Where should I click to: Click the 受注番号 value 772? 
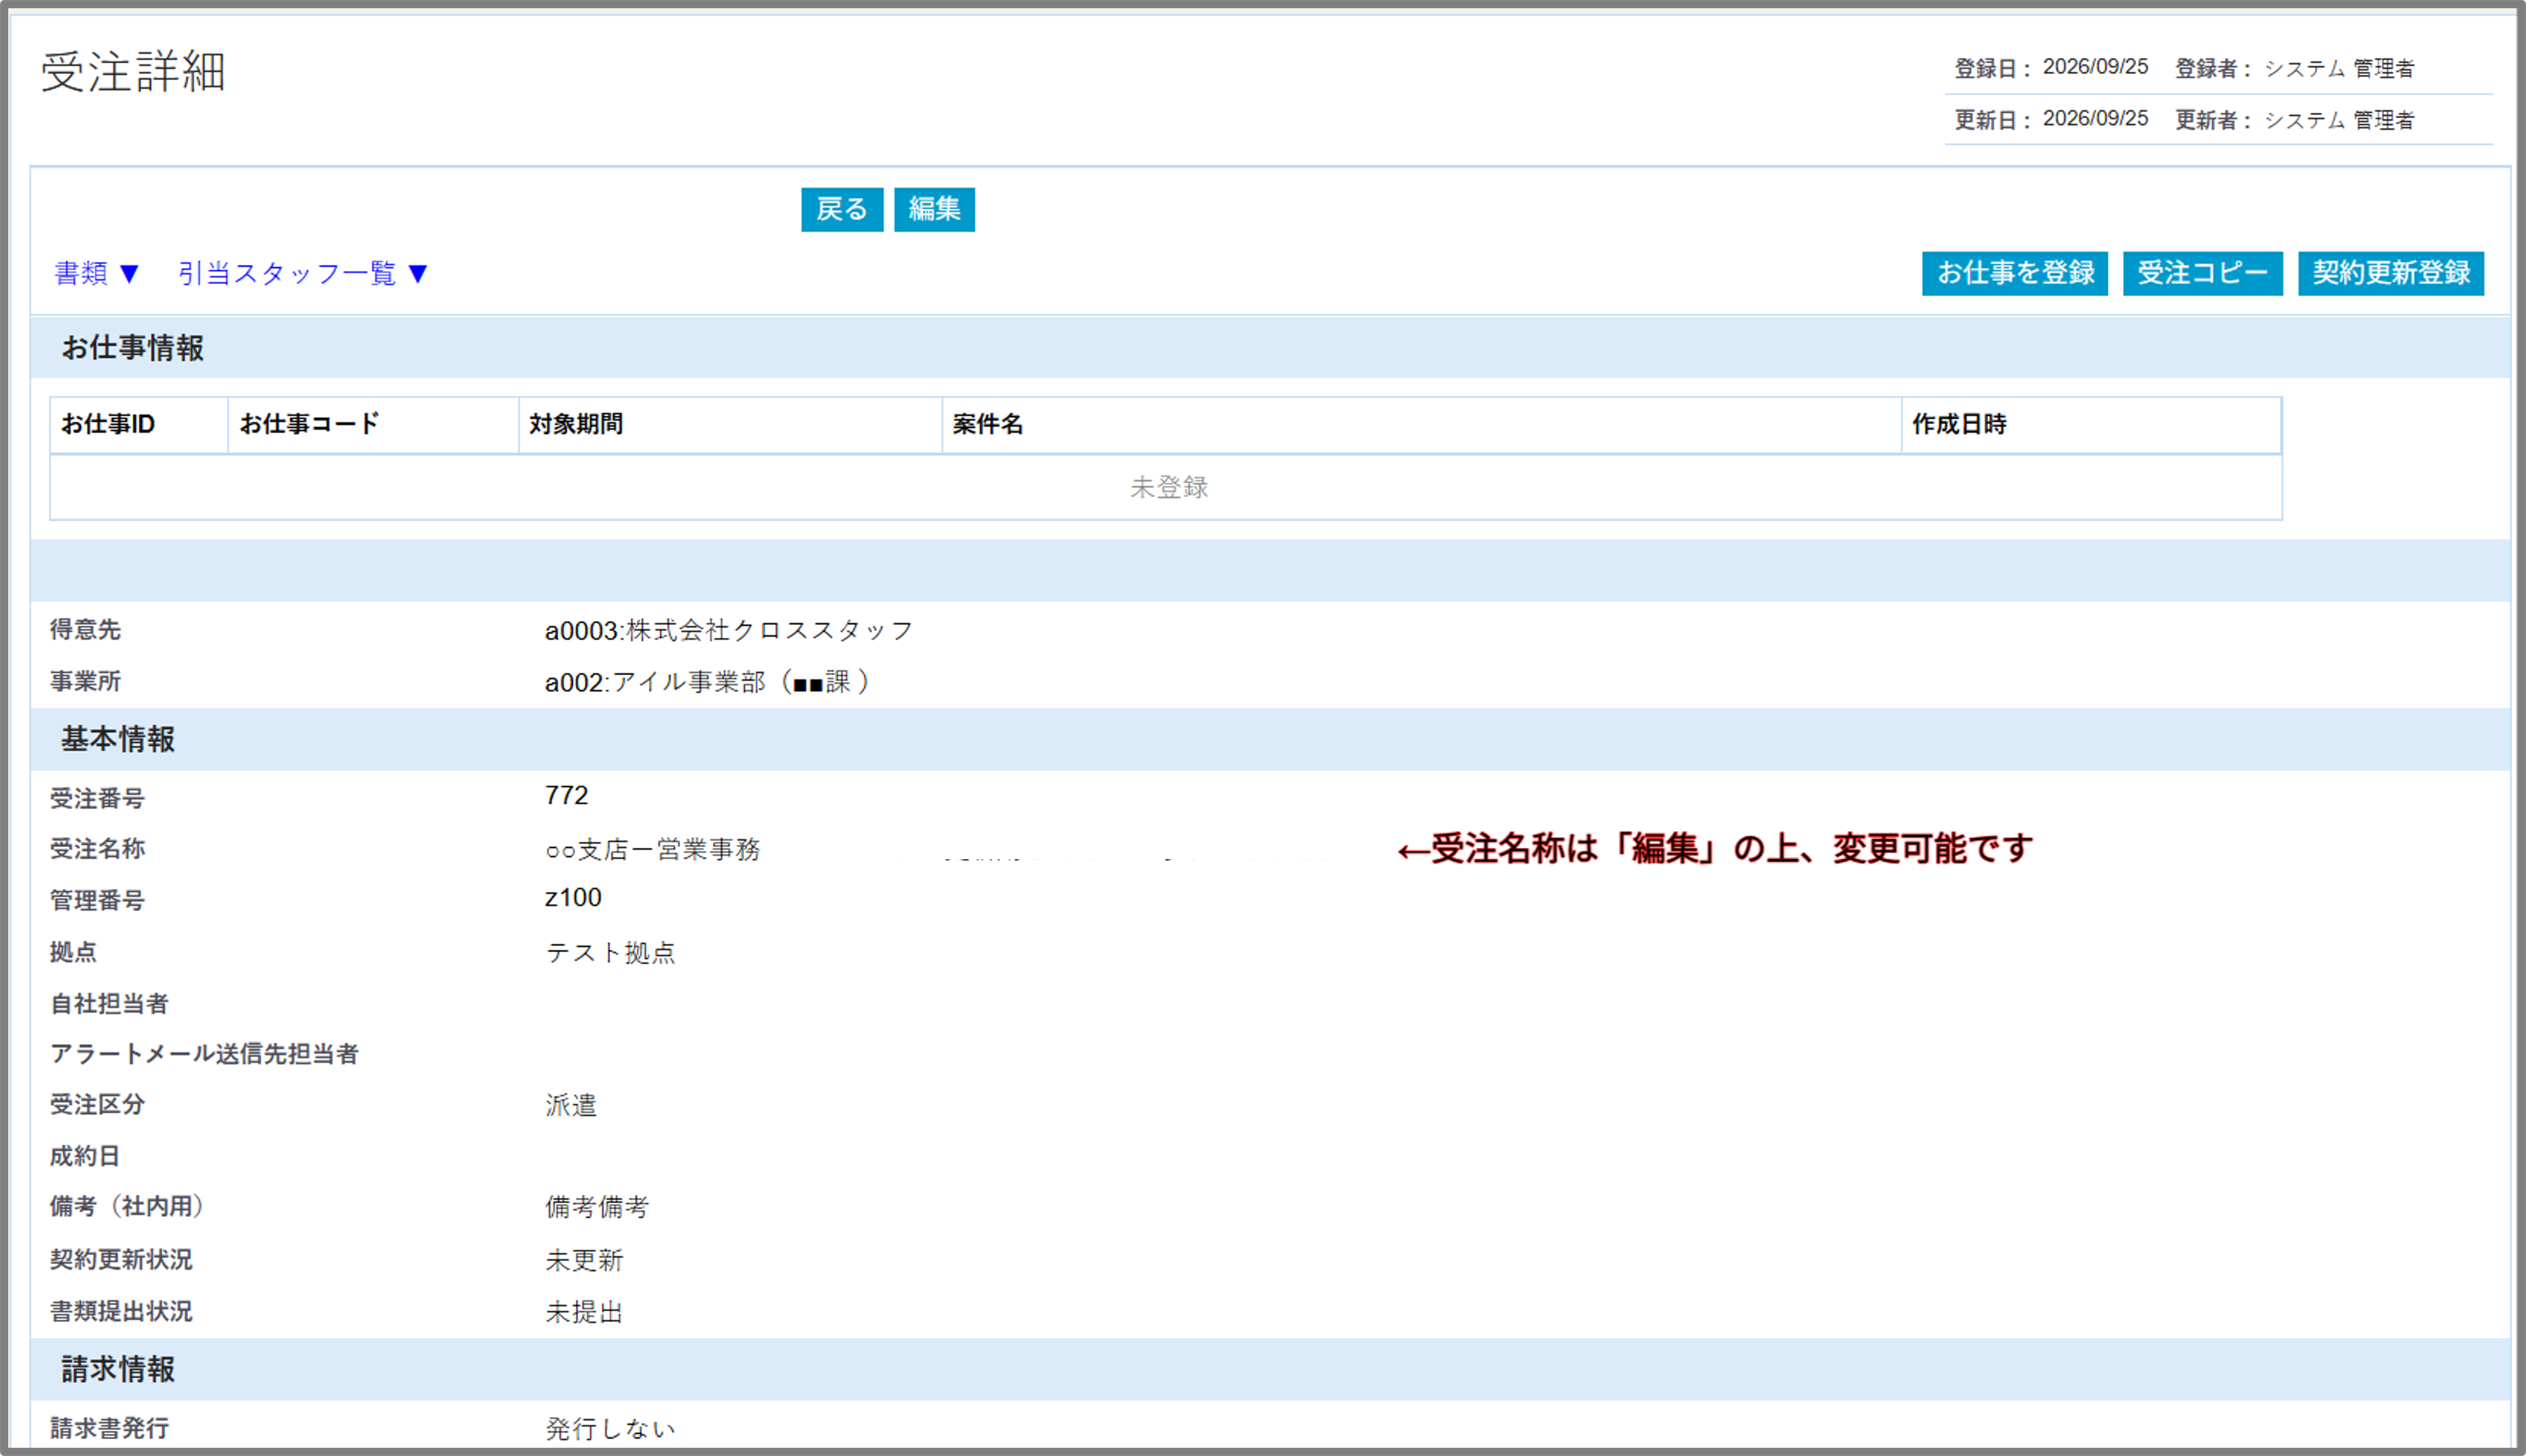pyautogui.click(x=566, y=795)
